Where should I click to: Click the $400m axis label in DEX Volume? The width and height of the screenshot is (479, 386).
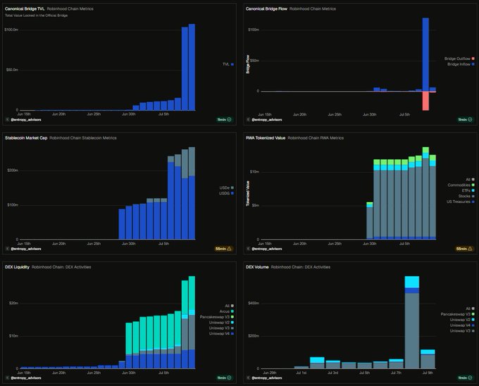pyautogui.click(x=254, y=304)
